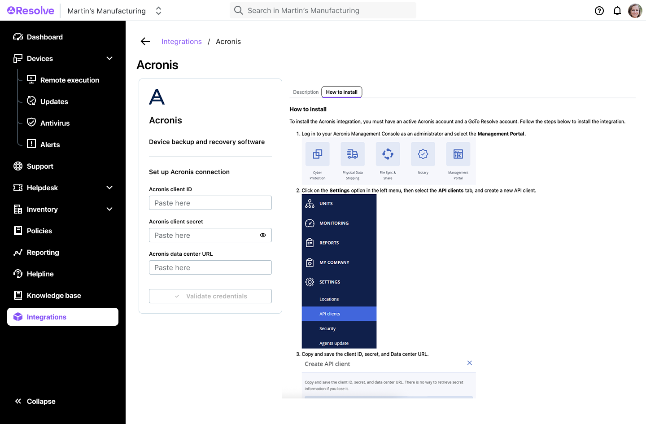The height and width of the screenshot is (424, 646).
Task: Select Integrations in the sidebar
Action: pyautogui.click(x=63, y=317)
